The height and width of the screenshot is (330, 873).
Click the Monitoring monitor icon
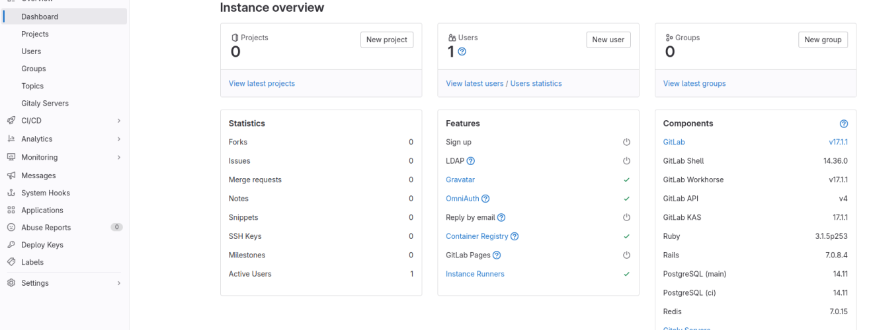(11, 158)
